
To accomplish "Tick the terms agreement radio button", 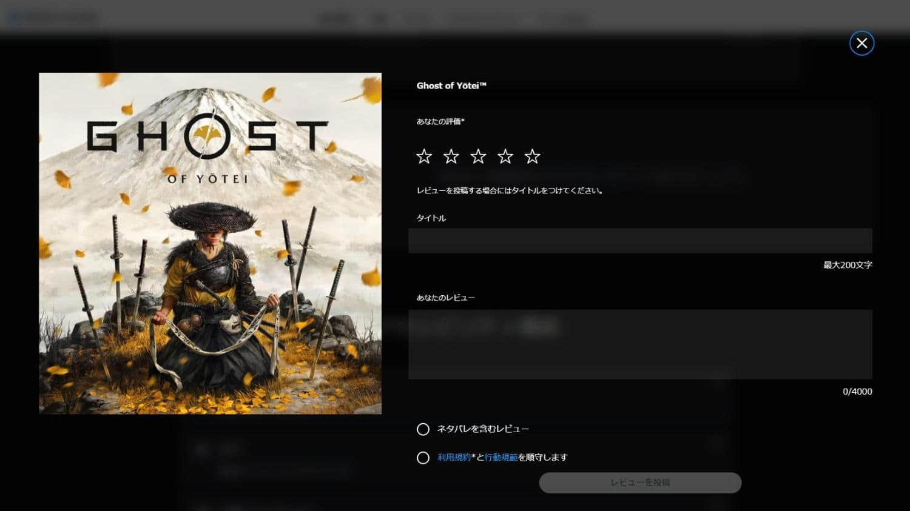I will click(423, 458).
